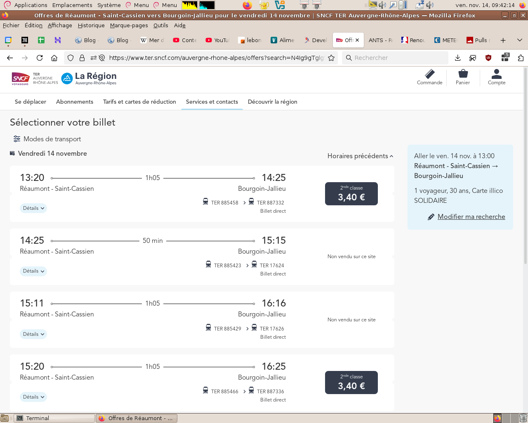Viewport: 528px width, 423px height.
Task: Click the SNCF Voyageurs logo
Action: click(x=21, y=78)
